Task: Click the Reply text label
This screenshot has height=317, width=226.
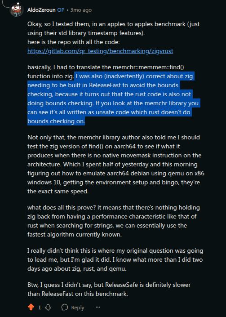Action: (x=78, y=308)
